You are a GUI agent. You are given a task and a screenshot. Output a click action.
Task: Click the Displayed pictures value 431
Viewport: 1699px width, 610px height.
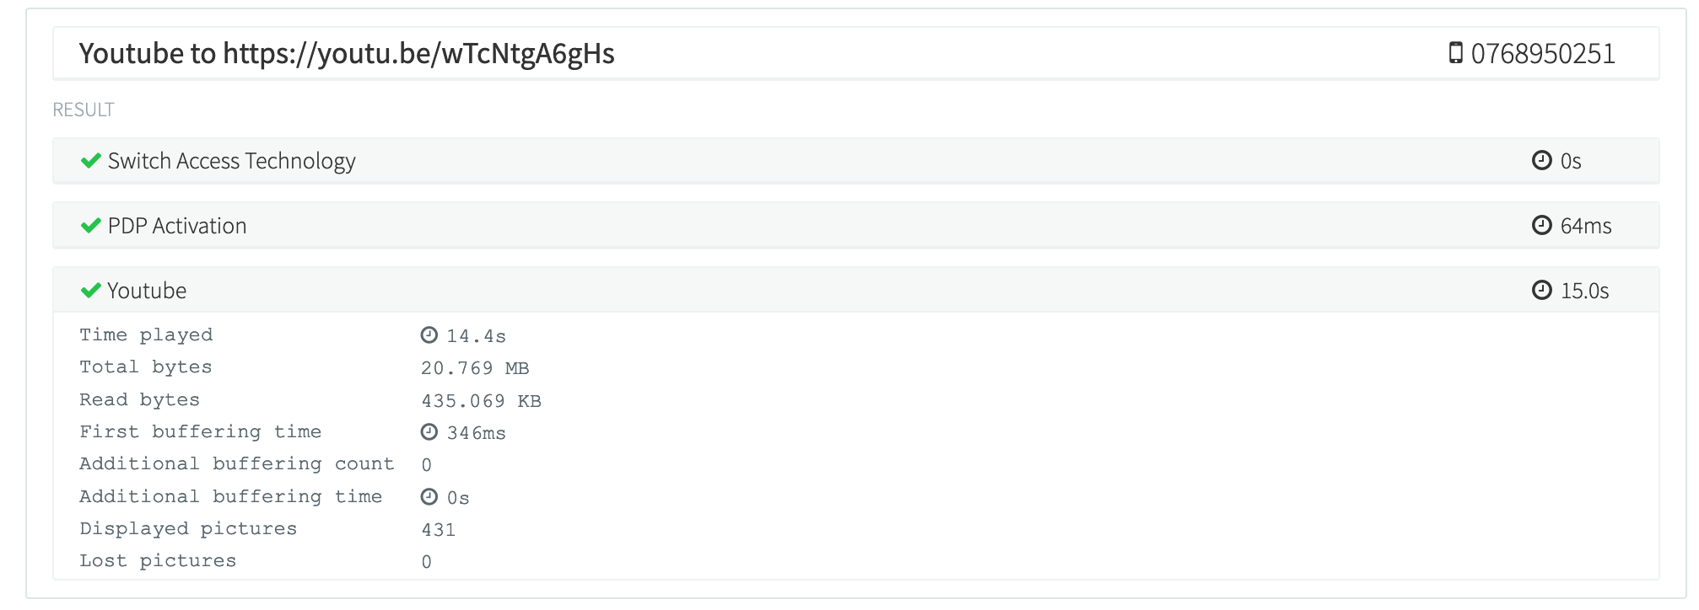pos(439,530)
